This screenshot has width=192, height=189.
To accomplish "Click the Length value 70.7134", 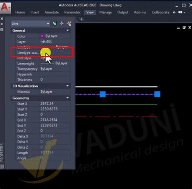I will pos(47,153).
